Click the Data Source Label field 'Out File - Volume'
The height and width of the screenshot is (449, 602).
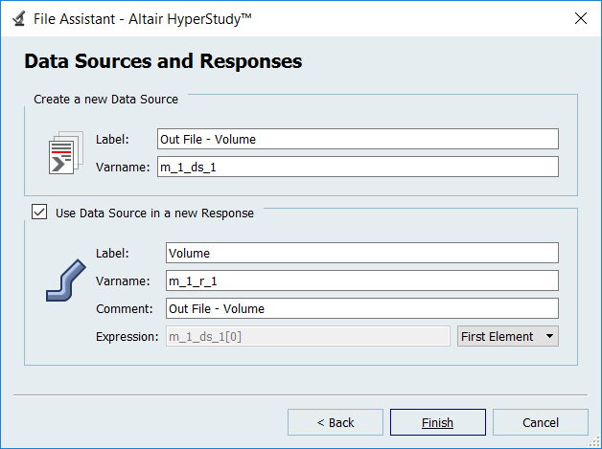pos(357,139)
